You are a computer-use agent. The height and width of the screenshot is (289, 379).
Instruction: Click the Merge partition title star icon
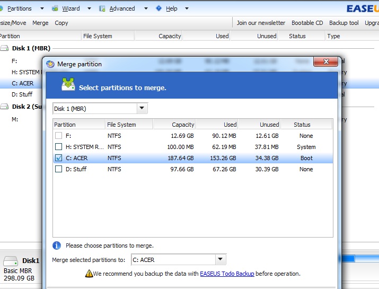pos(50,64)
